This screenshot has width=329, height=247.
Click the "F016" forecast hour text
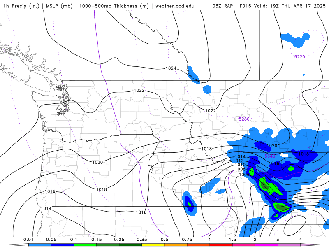[245, 6]
